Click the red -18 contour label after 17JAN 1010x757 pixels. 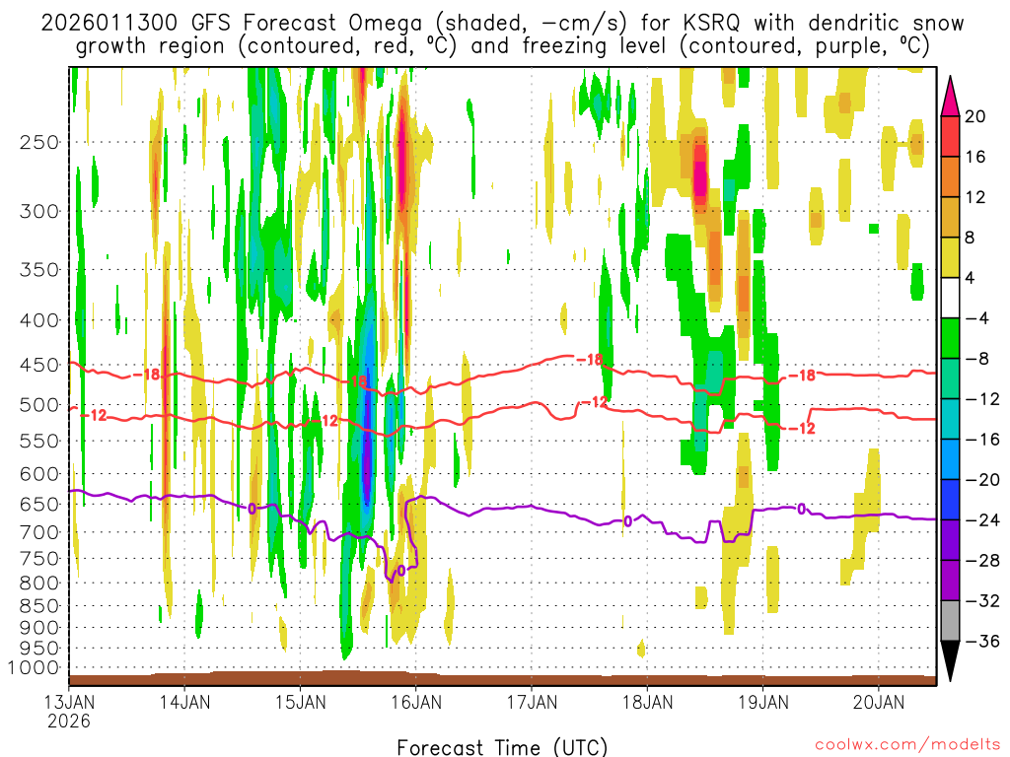coord(589,360)
